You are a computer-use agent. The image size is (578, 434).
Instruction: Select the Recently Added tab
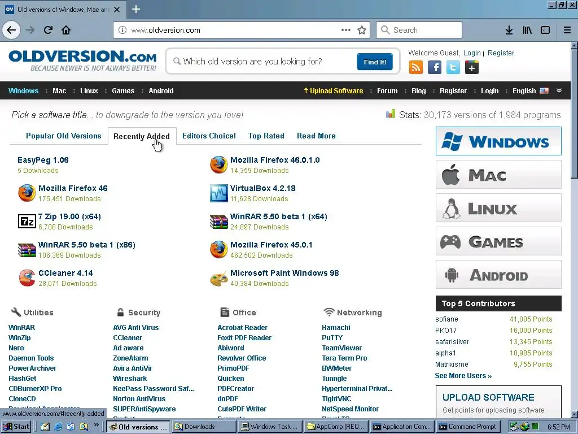tap(142, 136)
